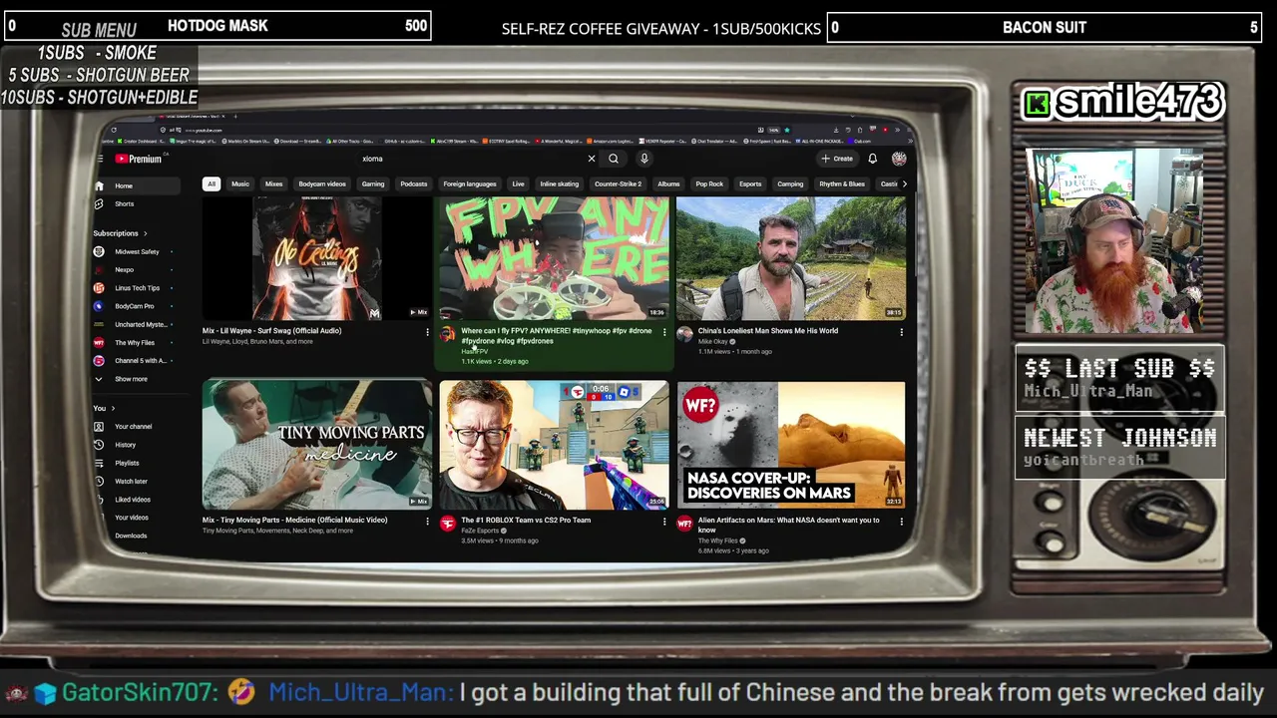The height and width of the screenshot is (718, 1277).
Task: Expand the You section chevron
Action: (x=113, y=408)
